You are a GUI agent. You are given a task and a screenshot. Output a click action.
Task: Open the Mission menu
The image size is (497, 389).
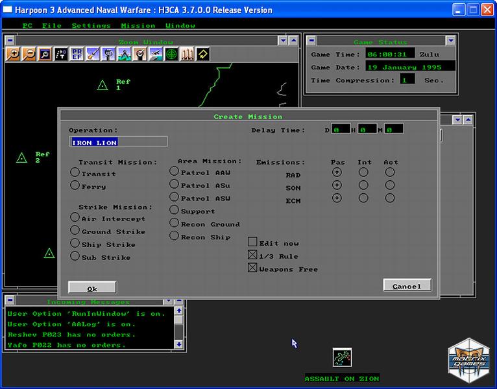pos(138,26)
